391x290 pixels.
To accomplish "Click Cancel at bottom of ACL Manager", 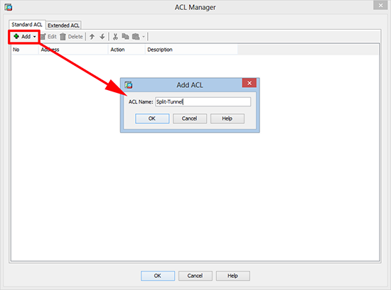I will tap(195, 276).
